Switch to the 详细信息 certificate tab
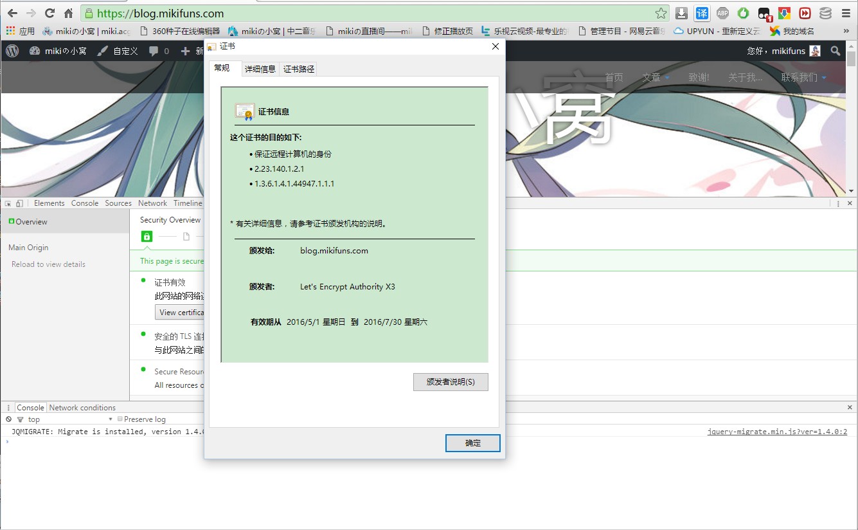The width and height of the screenshot is (858, 530). (260, 69)
